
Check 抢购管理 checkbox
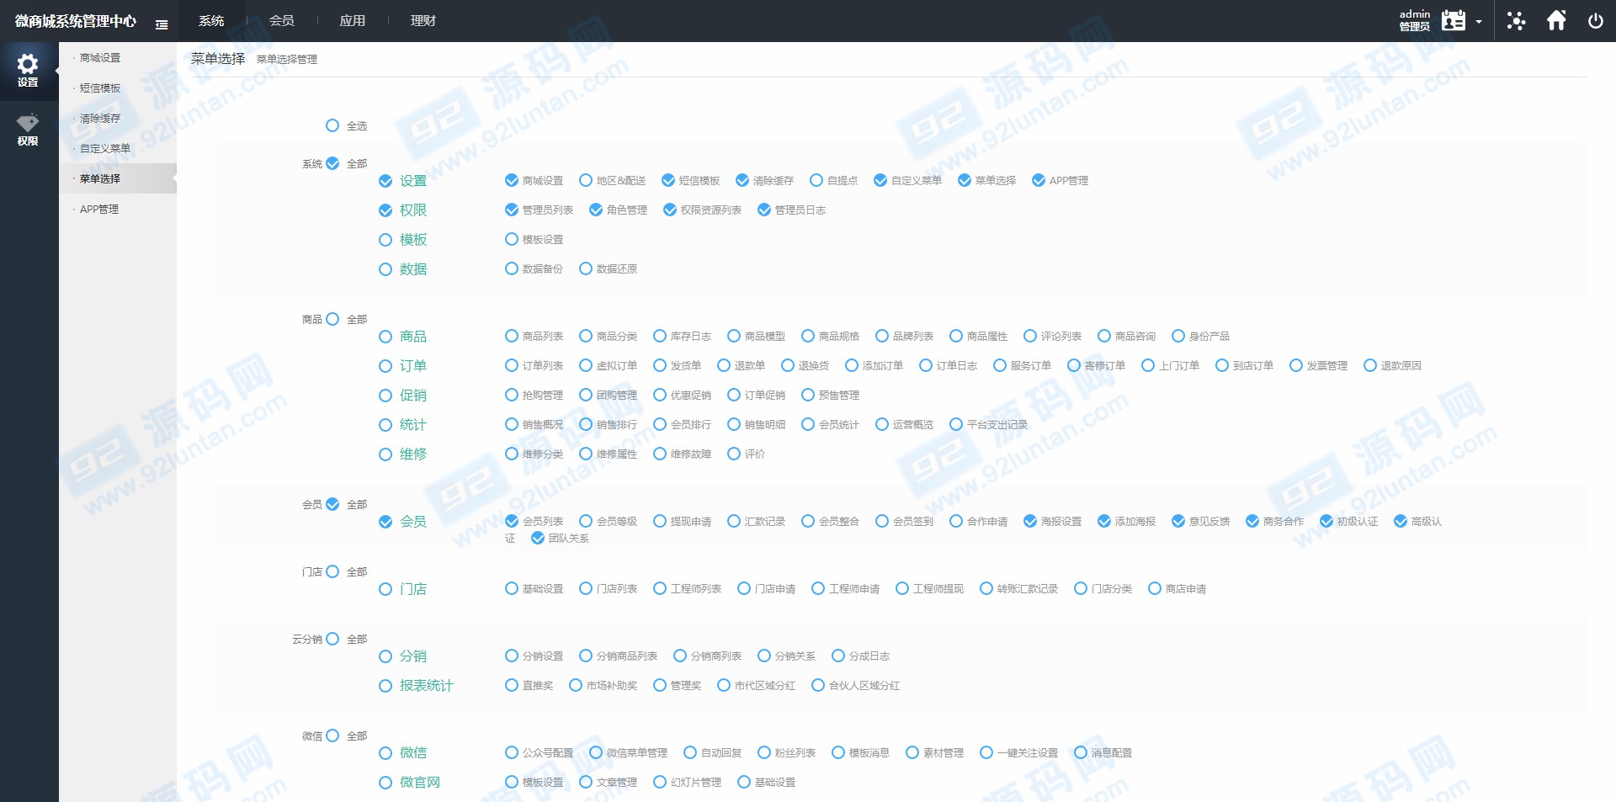tap(512, 396)
